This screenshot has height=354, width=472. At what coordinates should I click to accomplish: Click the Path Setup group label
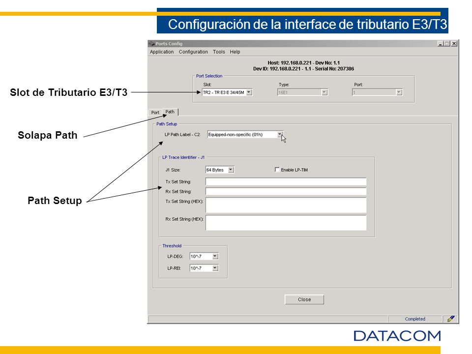pyautogui.click(x=167, y=124)
